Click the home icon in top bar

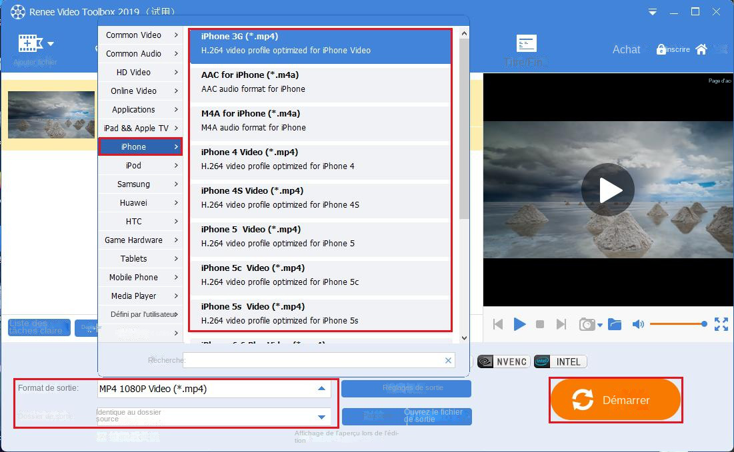[x=701, y=49]
